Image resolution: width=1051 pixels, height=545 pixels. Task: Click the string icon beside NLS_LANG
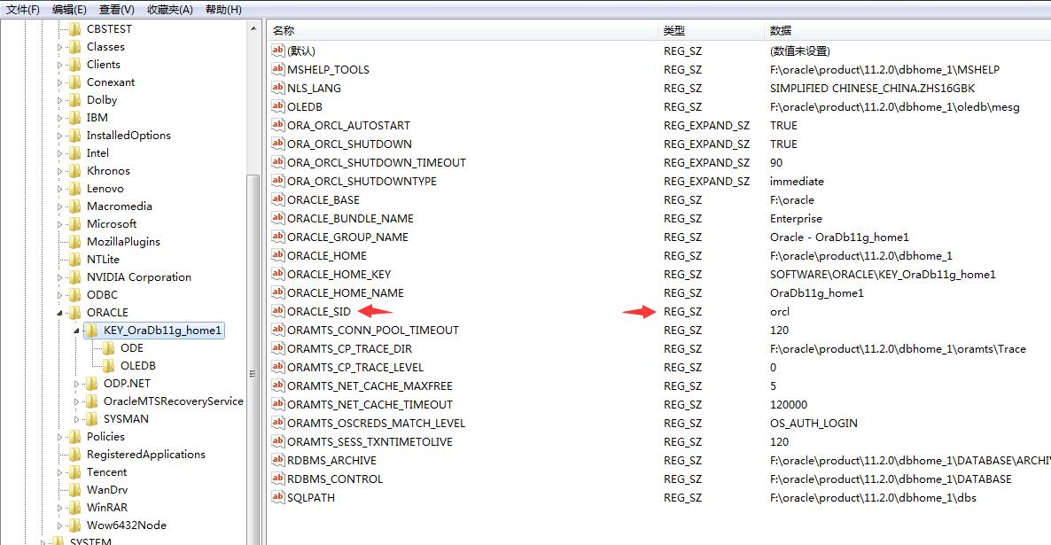tap(278, 88)
